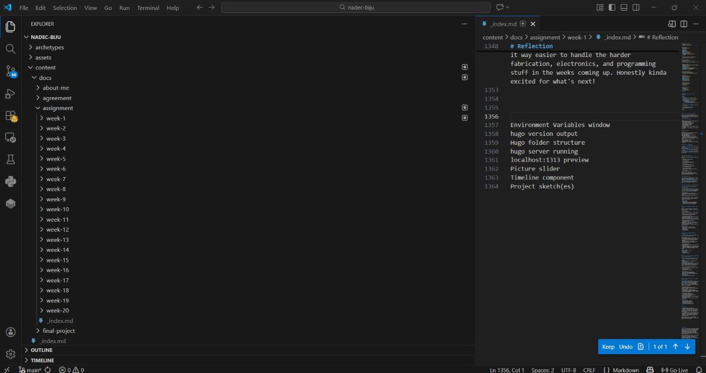Click the Go Live icon in the status bar

click(x=674, y=369)
